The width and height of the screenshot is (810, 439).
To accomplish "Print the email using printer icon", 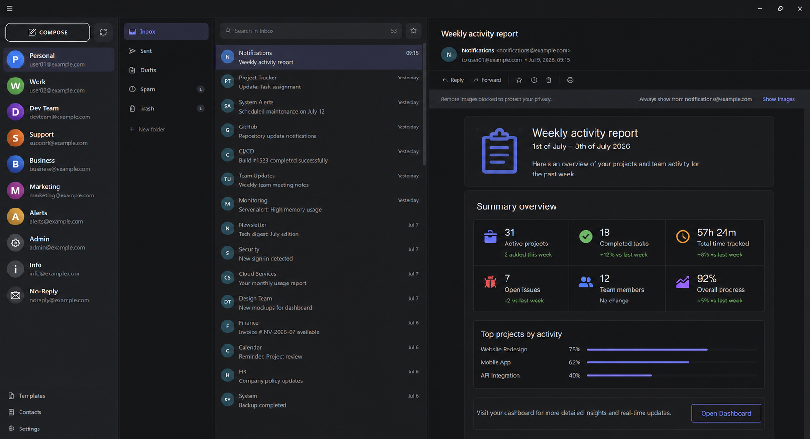I will [x=570, y=80].
